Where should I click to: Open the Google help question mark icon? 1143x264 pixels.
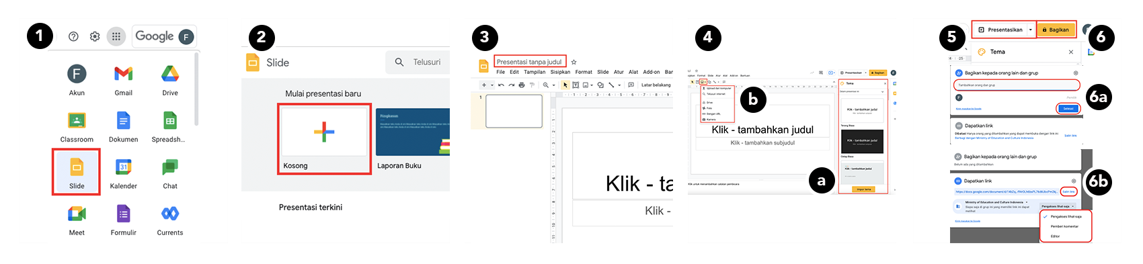tap(73, 36)
